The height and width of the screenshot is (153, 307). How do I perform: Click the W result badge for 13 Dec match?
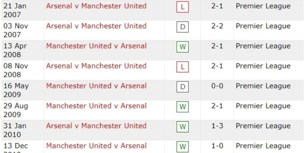point(182,147)
